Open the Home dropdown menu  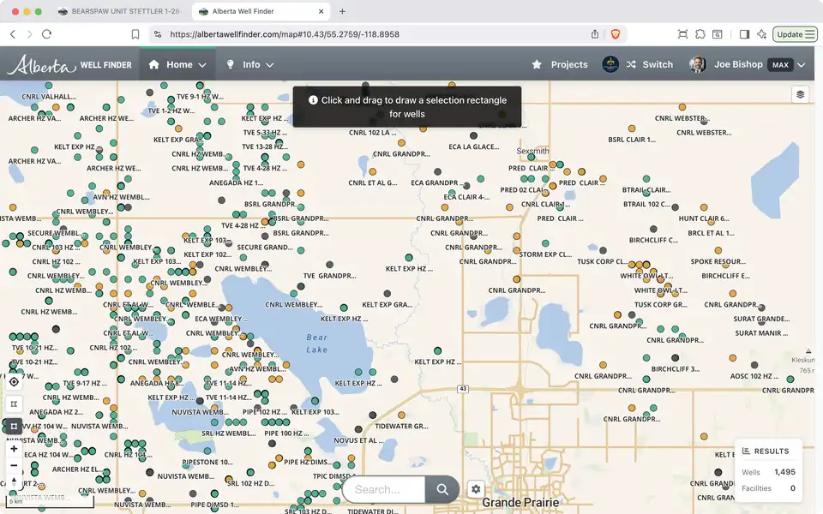click(177, 64)
